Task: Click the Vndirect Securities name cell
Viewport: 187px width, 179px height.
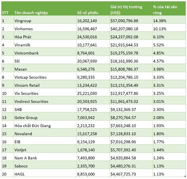Action: coord(45,101)
